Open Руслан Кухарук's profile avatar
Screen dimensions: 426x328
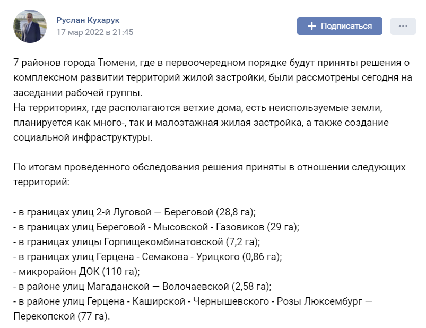tap(30, 26)
